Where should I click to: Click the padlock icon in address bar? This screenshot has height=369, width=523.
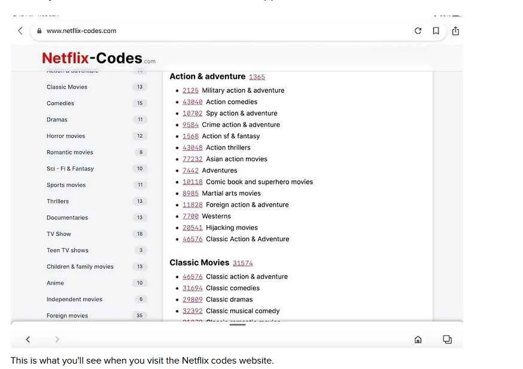(x=39, y=31)
